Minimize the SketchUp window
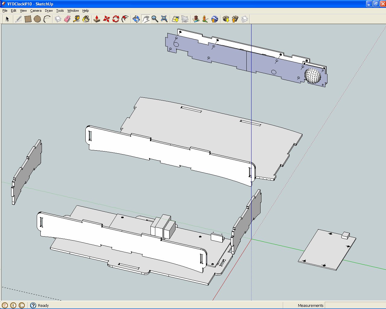The width and height of the screenshot is (386, 309). click(x=369, y=4)
